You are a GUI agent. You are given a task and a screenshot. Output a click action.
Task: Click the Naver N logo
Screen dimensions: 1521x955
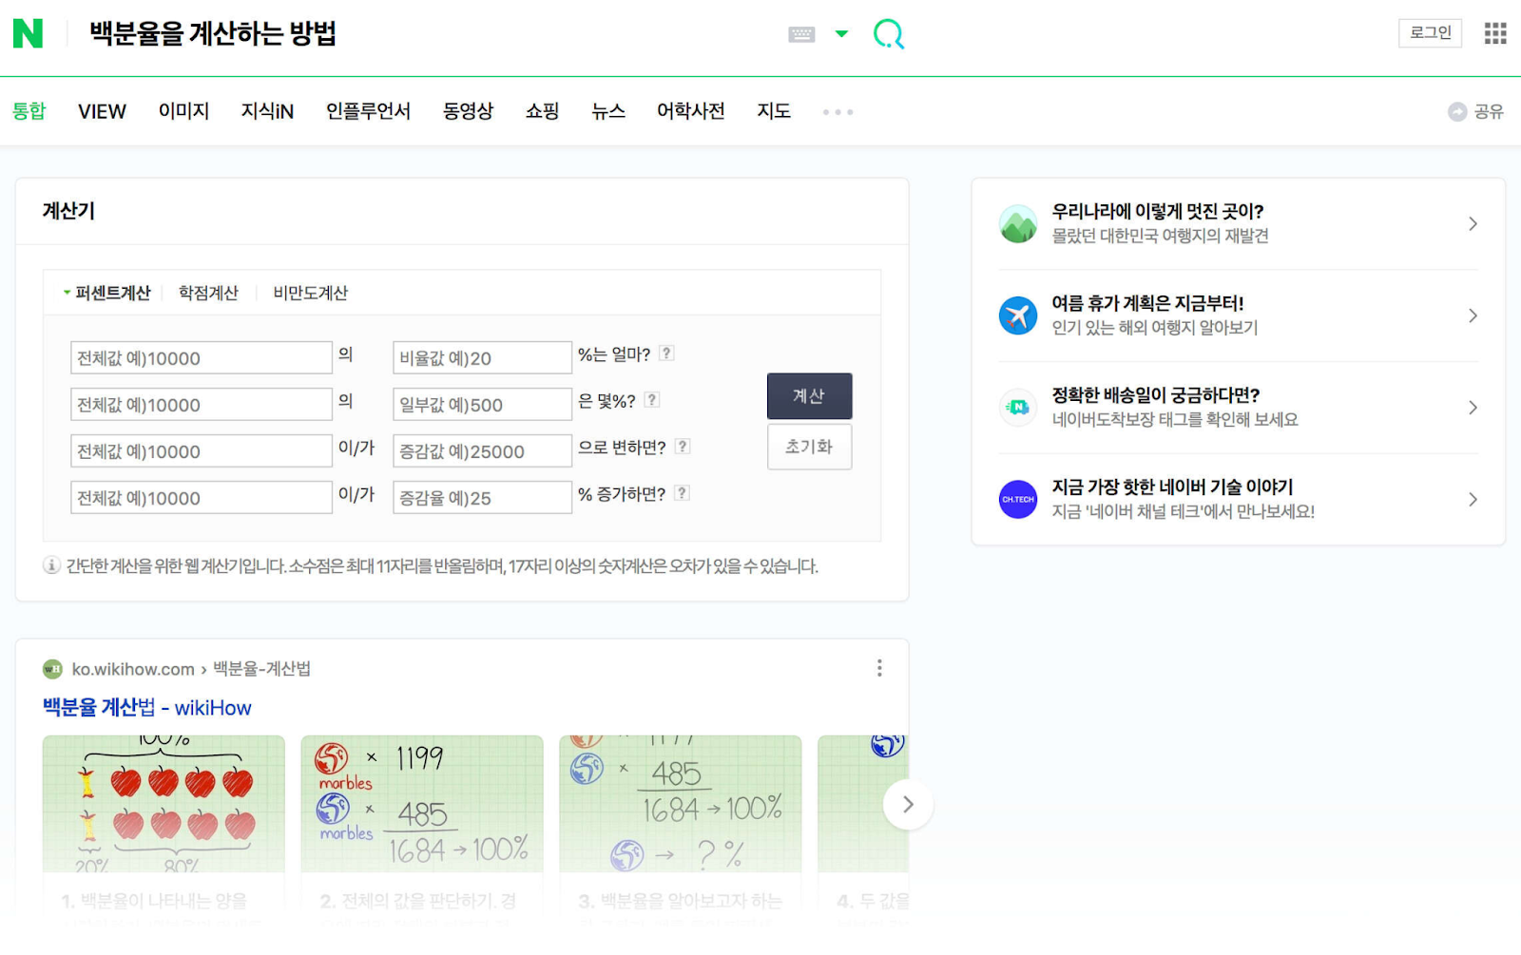(28, 33)
